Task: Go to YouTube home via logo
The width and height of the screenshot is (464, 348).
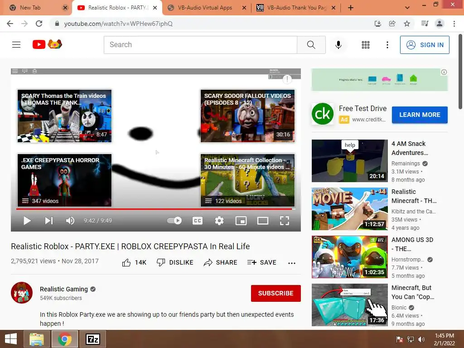Action: click(47, 44)
